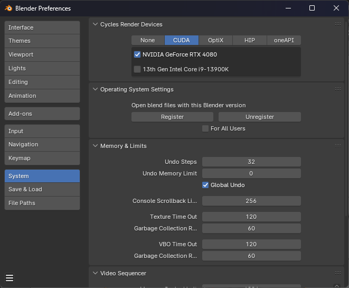Collapse the Video Sequencer panel
Image resolution: width=349 pixels, height=288 pixels.
click(95, 273)
